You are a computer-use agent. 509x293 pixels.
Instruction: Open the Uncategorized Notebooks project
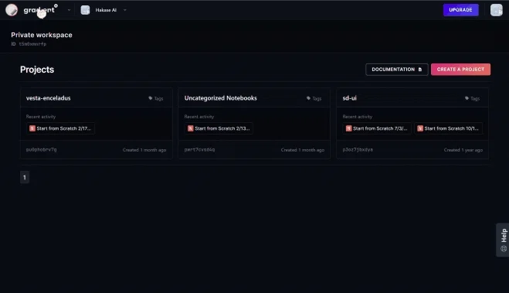coord(220,98)
